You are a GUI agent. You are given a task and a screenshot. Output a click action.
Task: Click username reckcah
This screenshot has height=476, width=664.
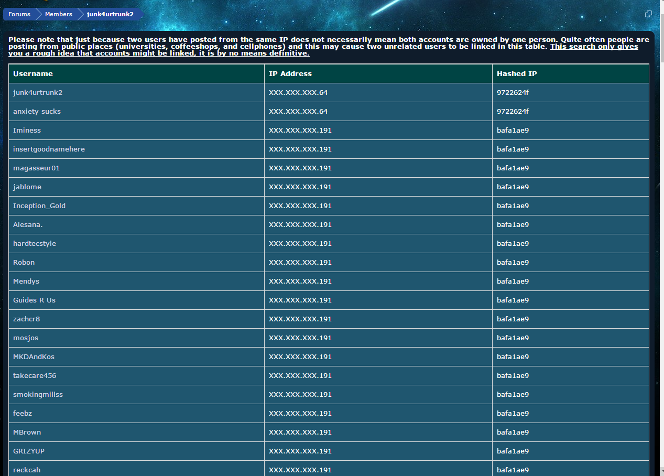[x=27, y=470]
